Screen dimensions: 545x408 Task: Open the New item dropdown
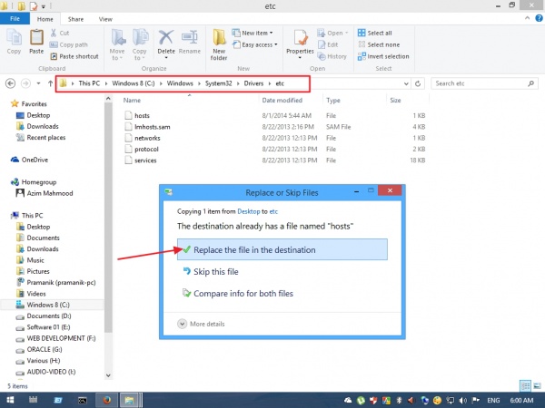(256, 34)
